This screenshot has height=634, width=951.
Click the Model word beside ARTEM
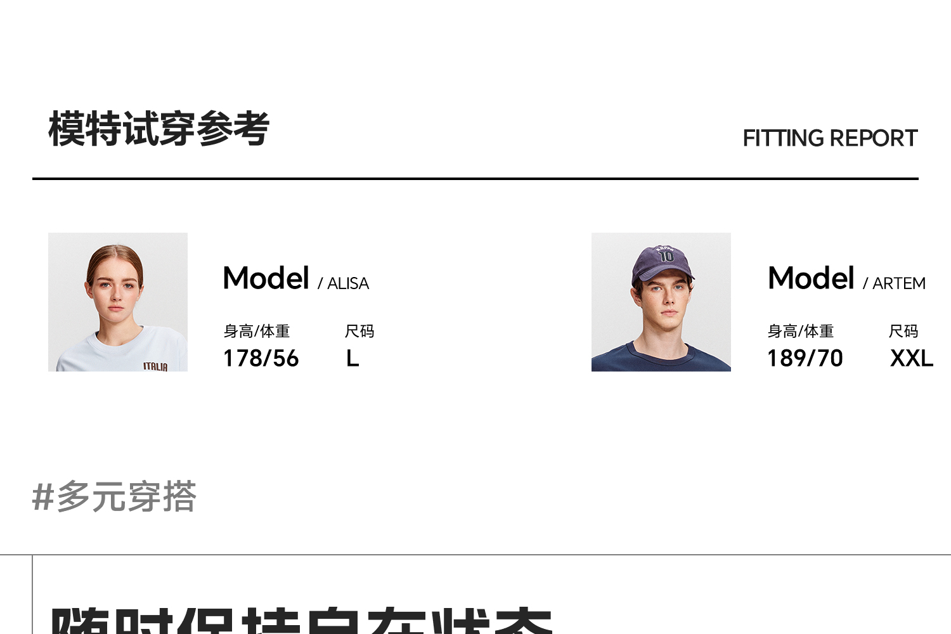[x=811, y=278]
